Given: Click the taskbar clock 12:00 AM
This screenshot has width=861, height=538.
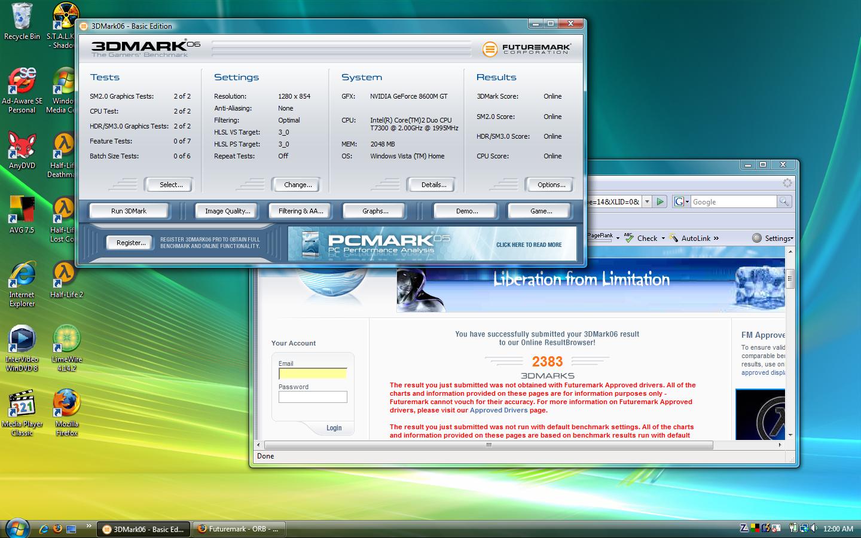Looking at the screenshot, I should click(838, 528).
